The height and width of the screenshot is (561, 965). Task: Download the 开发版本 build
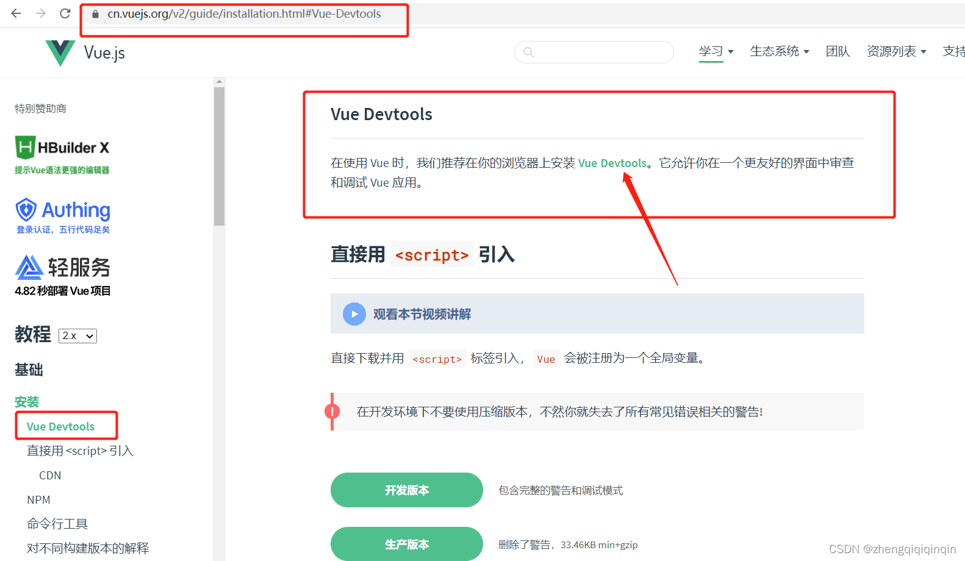(x=407, y=490)
